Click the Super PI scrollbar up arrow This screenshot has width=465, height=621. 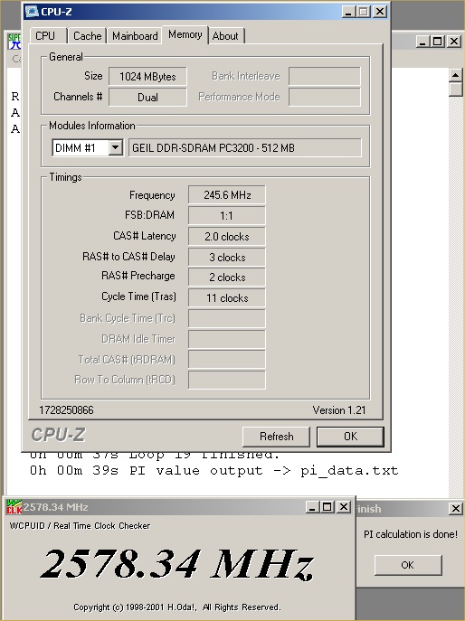point(455,75)
